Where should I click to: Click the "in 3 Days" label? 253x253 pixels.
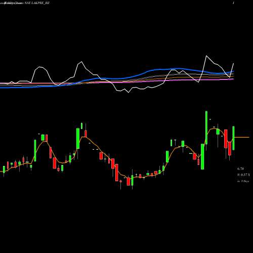click(x=243, y=181)
